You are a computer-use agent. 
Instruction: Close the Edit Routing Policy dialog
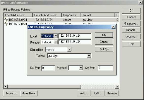[x=114, y=27]
